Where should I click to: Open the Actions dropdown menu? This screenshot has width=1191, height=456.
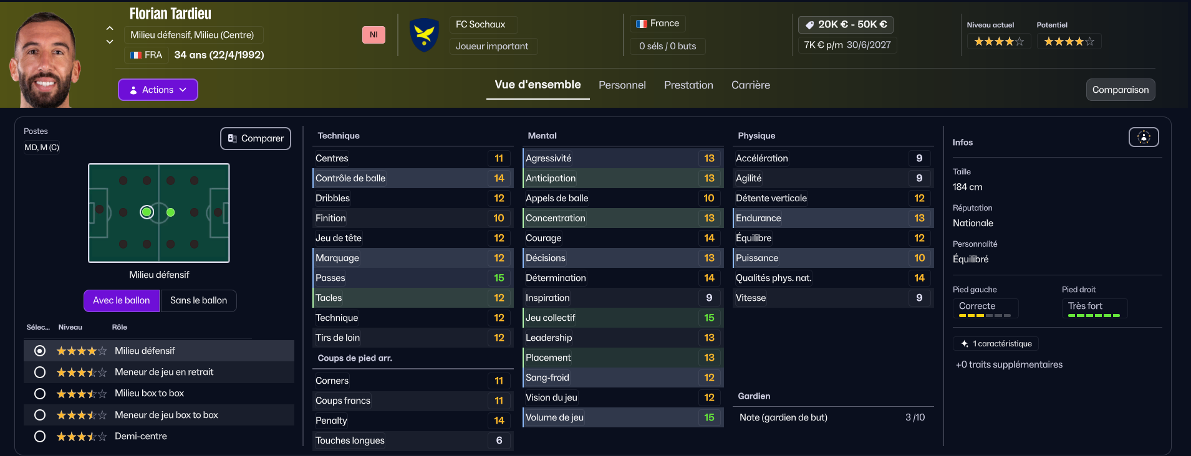tap(158, 90)
